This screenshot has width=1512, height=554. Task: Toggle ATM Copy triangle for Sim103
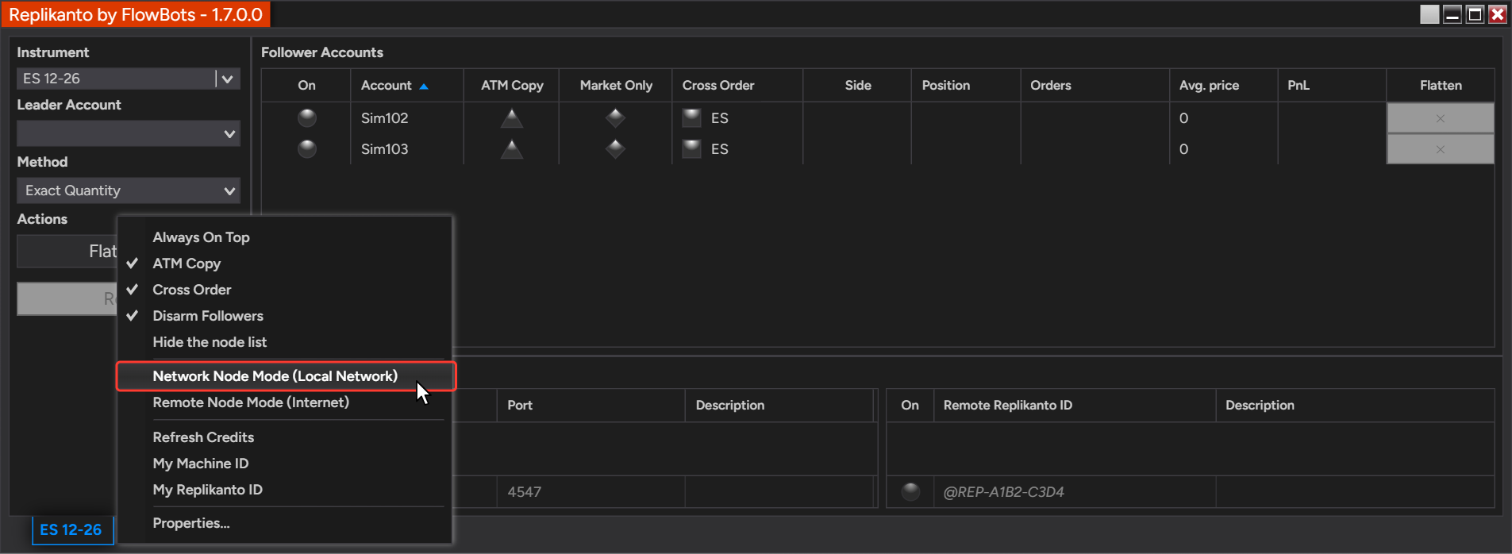click(x=512, y=148)
